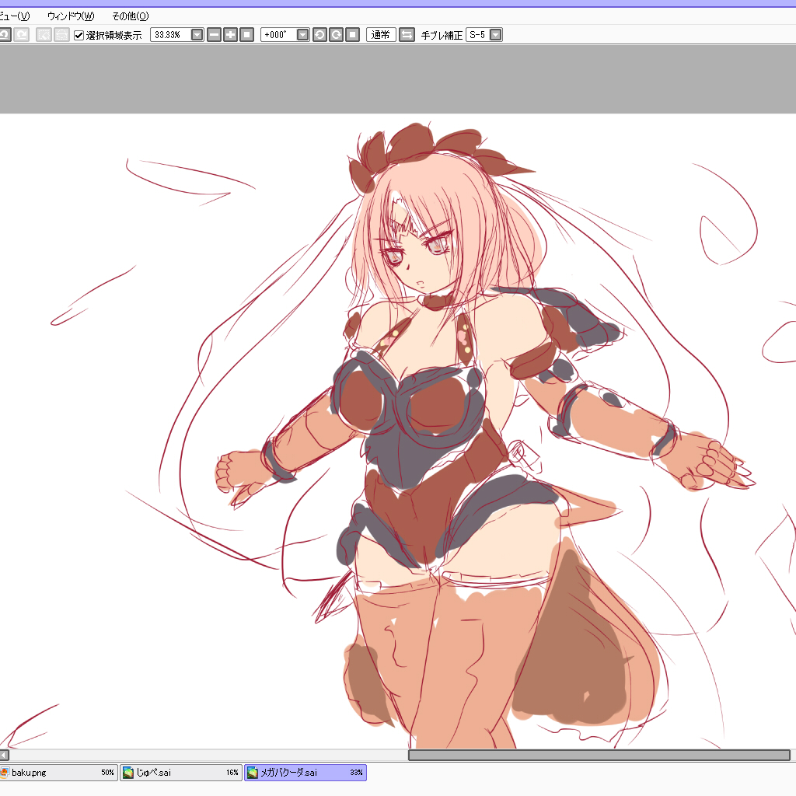Screen dimensions: 796x796
Task: Click the horizontal scrollbar thumb
Action: (x=599, y=755)
